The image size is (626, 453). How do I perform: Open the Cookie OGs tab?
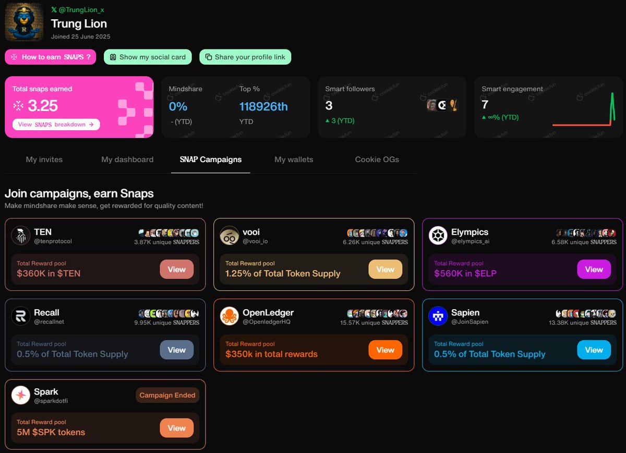[377, 160]
